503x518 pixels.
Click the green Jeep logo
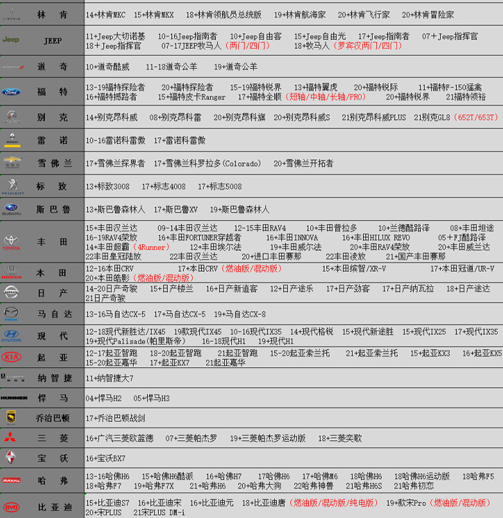pos(11,39)
